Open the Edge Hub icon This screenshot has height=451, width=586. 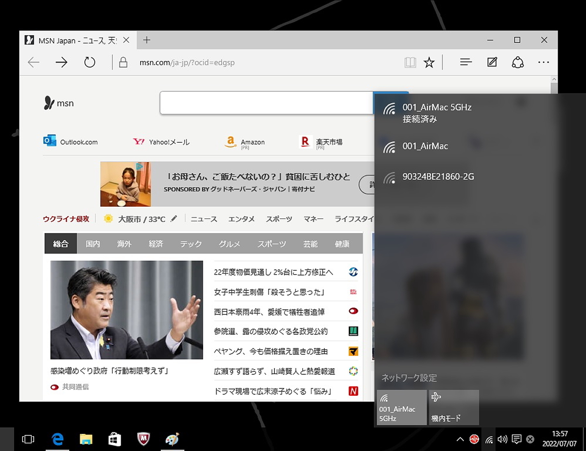tap(466, 63)
